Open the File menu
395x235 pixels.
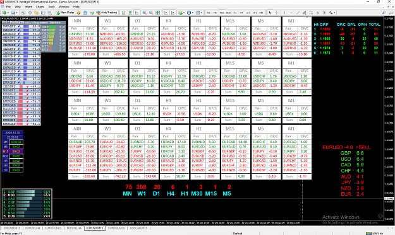click(x=8, y=7)
